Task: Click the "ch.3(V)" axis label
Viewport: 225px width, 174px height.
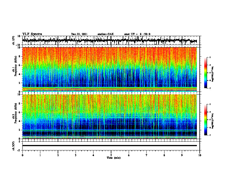Action: pos(14,146)
